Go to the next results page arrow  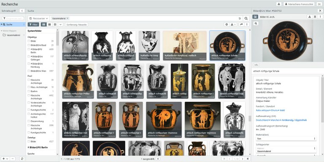(243, 159)
